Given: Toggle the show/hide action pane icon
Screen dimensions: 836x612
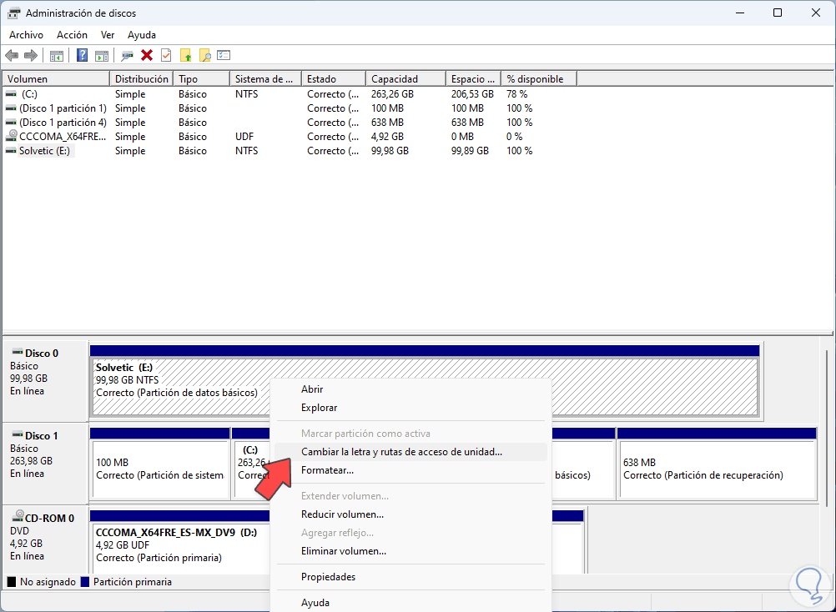Looking at the screenshot, I should [x=102, y=55].
